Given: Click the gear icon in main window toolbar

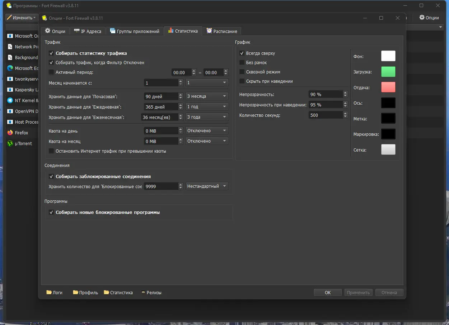Looking at the screenshot, I should pos(422,18).
